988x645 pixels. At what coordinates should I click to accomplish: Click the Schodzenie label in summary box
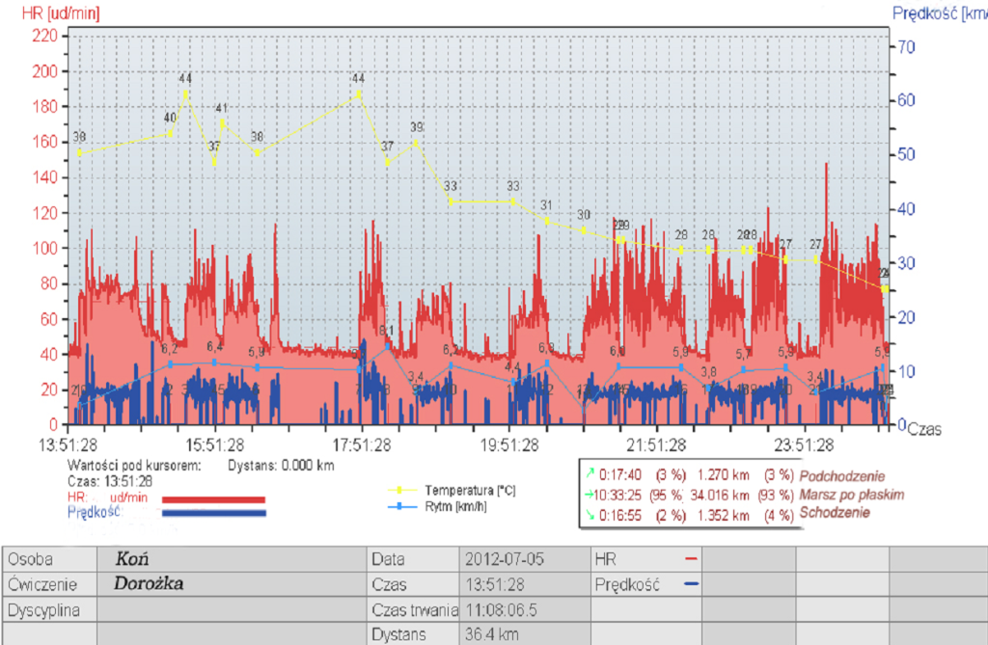tap(836, 513)
